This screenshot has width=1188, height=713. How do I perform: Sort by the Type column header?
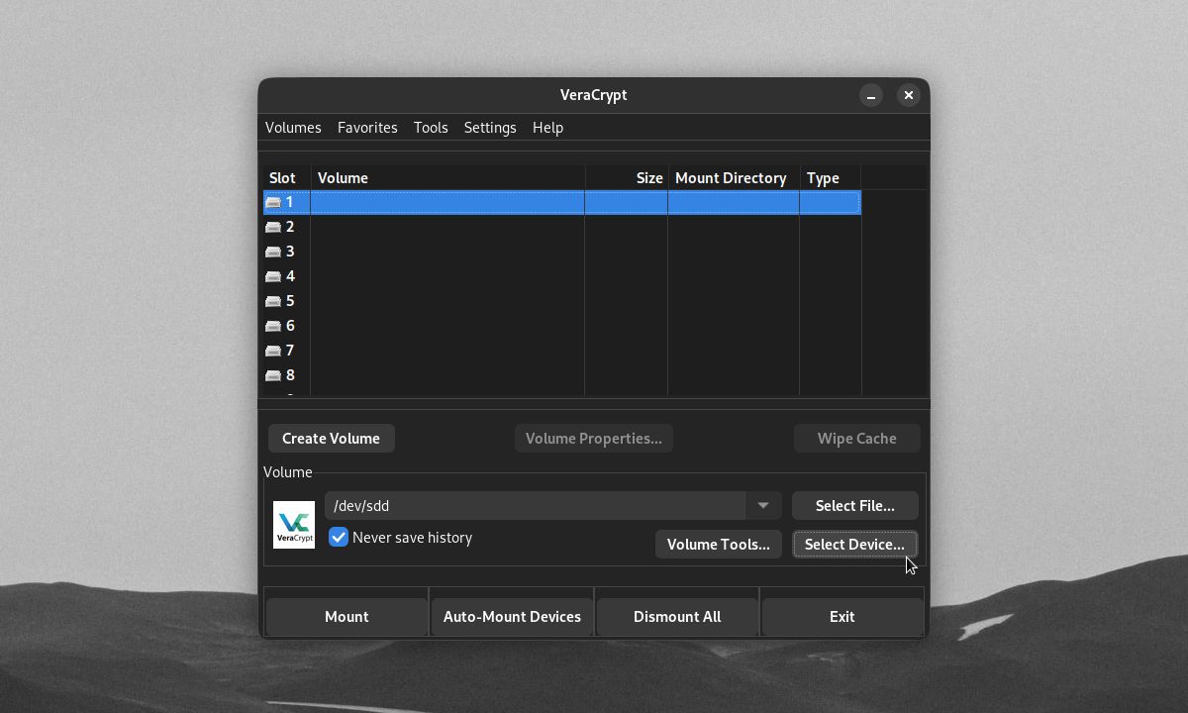[831, 178]
